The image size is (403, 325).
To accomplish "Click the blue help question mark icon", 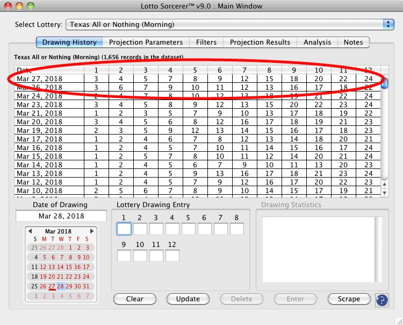I will pyautogui.click(x=382, y=300).
